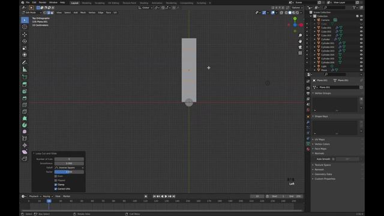Switch orthographic/perspective grid icon
Screen dimensions: 384x216
pos(300,53)
